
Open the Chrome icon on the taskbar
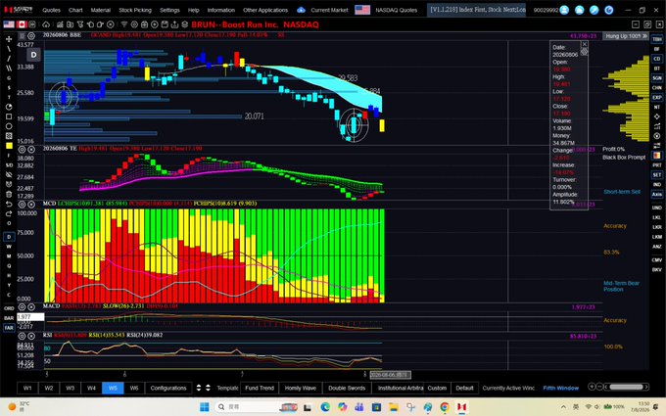pos(445,407)
